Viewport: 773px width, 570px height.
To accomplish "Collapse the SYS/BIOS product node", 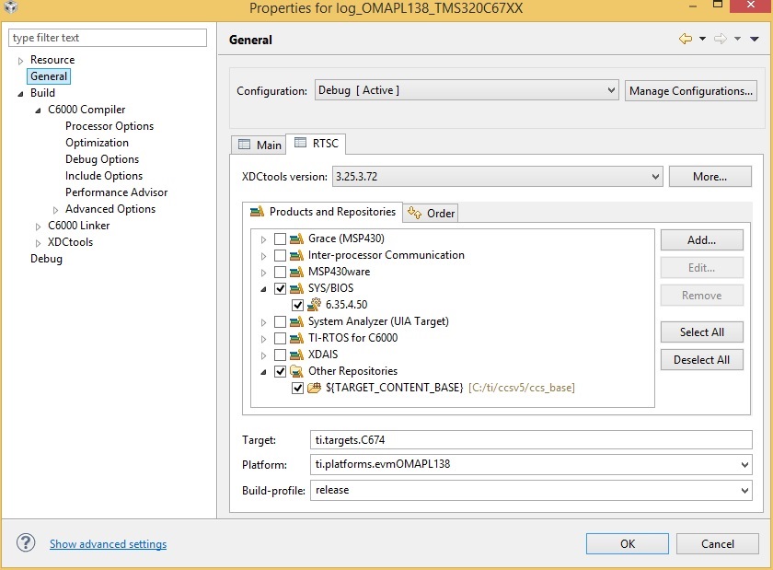I will tap(263, 289).
